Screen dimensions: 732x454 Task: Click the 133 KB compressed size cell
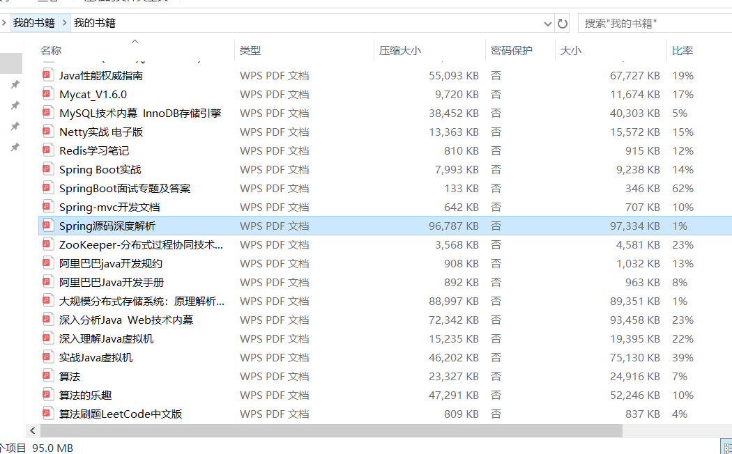click(x=462, y=188)
